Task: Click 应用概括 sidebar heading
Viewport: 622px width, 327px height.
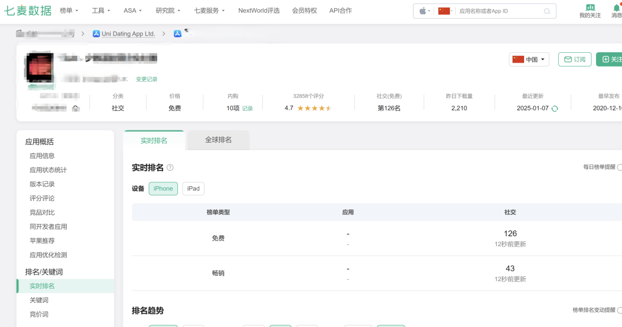Action: click(x=39, y=142)
